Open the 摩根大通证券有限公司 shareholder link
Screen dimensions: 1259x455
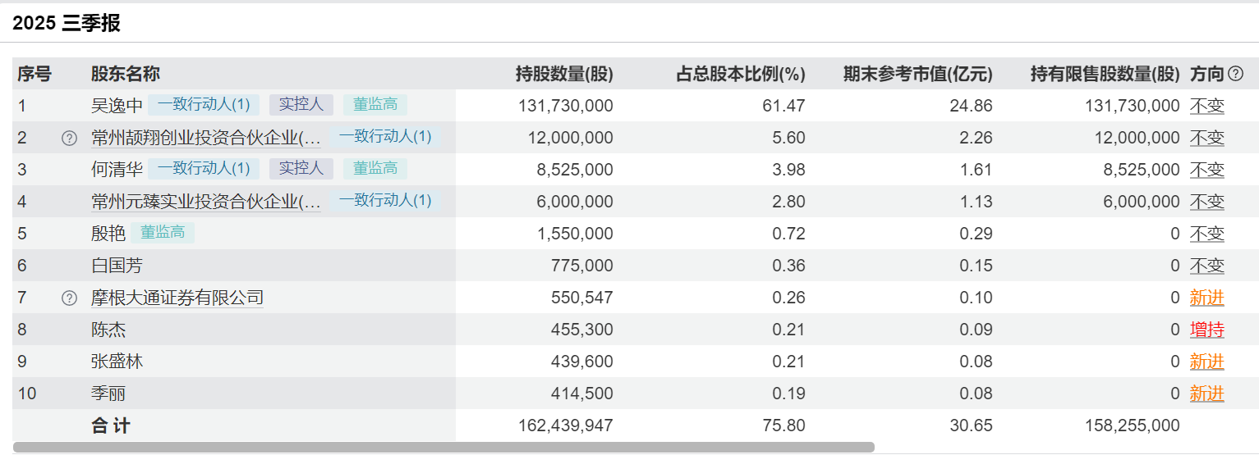click(x=177, y=298)
